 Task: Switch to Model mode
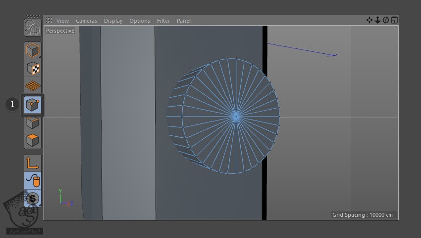[33, 50]
